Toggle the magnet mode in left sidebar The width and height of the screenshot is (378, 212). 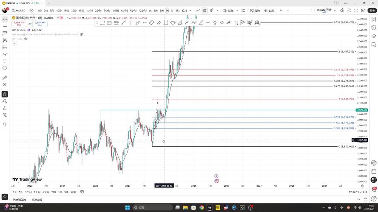coord(5,94)
